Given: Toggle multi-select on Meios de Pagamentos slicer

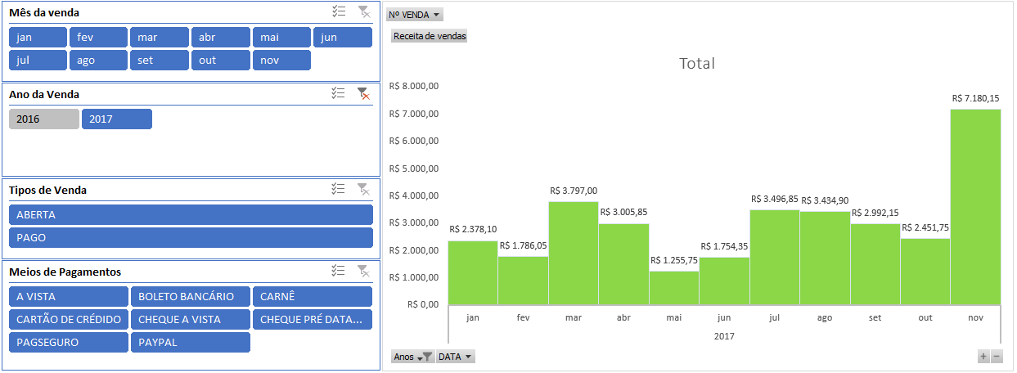Looking at the screenshot, I should pyautogui.click(x=339, y=271).
